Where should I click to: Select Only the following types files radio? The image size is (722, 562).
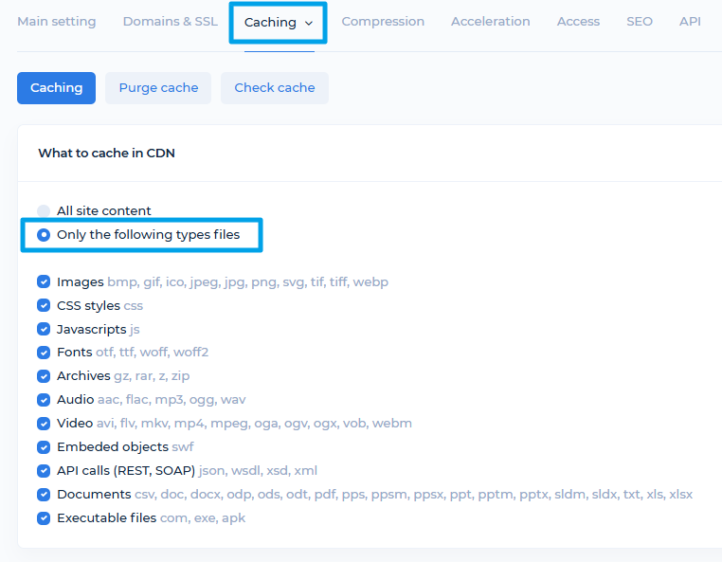coord(44,235)
